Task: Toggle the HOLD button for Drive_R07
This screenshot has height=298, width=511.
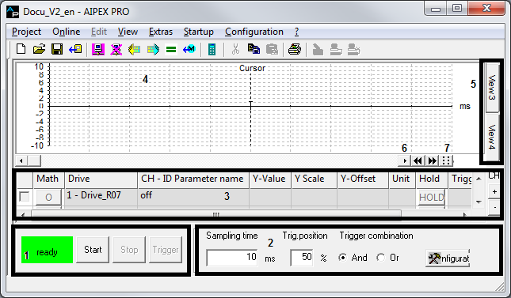Action: pos(432,197)
